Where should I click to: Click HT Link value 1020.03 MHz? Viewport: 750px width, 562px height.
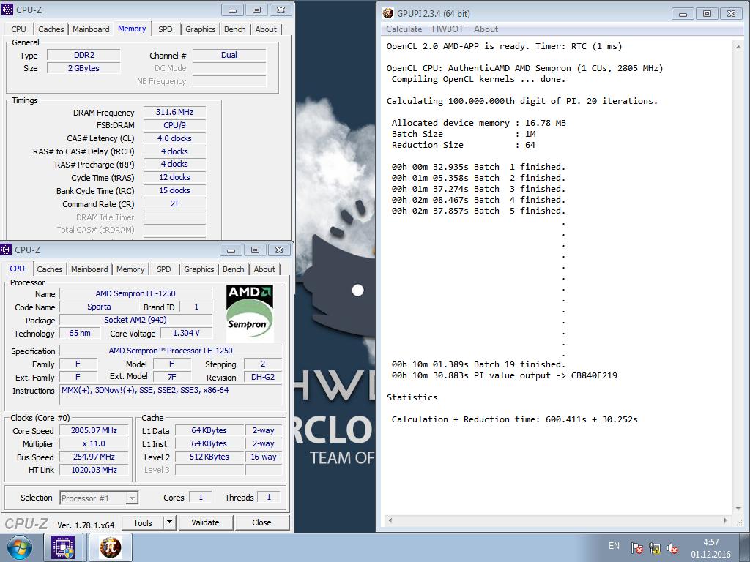(x=94, y=471)
